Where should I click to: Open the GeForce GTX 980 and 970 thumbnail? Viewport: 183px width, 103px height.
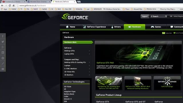[x=109, y=83]
